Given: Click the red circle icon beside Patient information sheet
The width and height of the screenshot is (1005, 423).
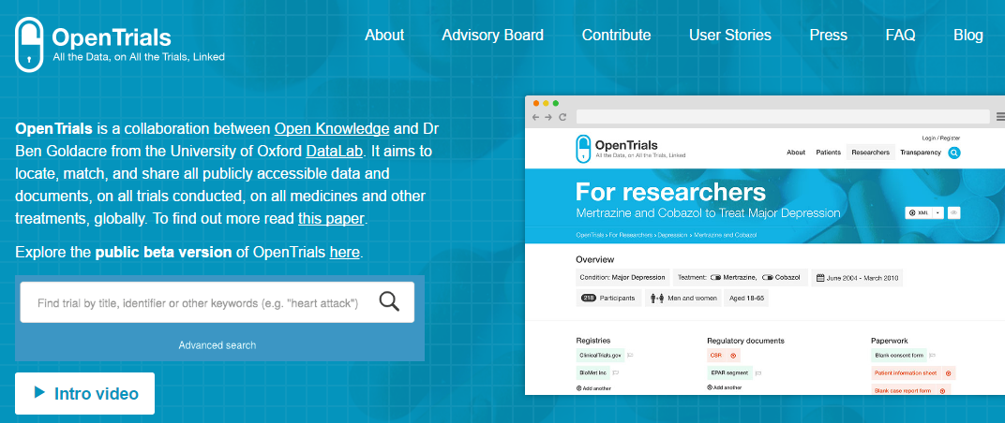Looking at the screenshot, I should pyautogui.click(x=950, y=373).
